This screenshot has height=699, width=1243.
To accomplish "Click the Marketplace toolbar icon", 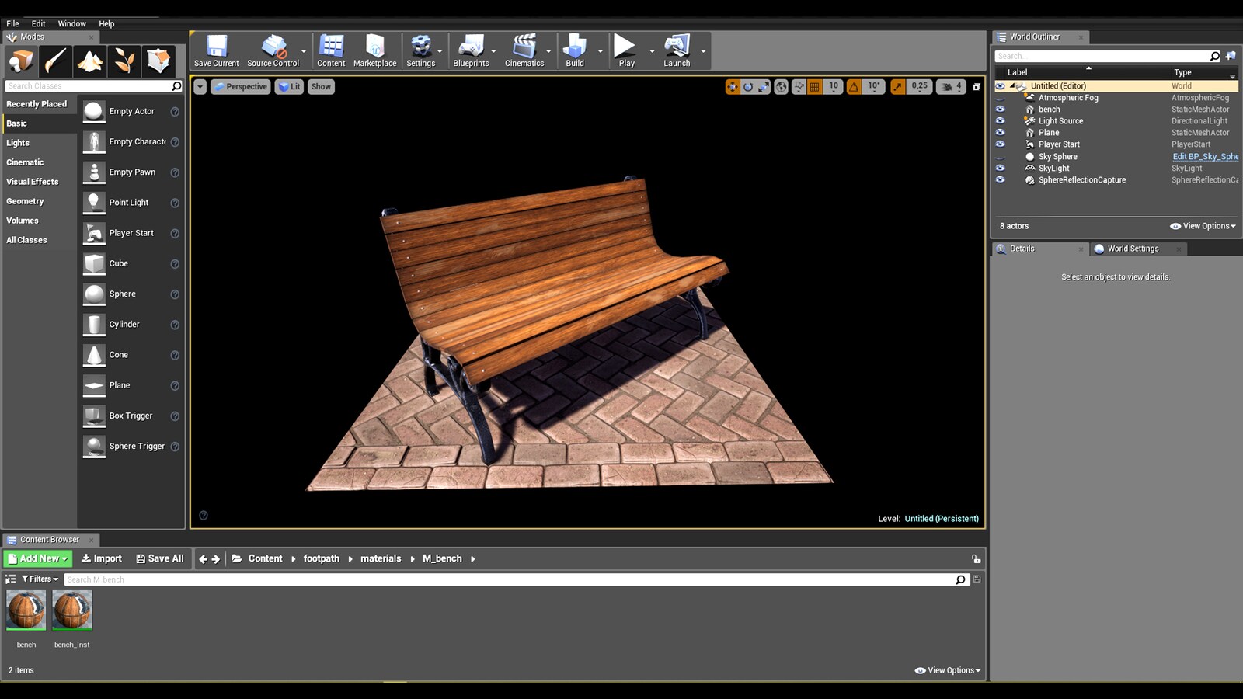I will point(375,50).
